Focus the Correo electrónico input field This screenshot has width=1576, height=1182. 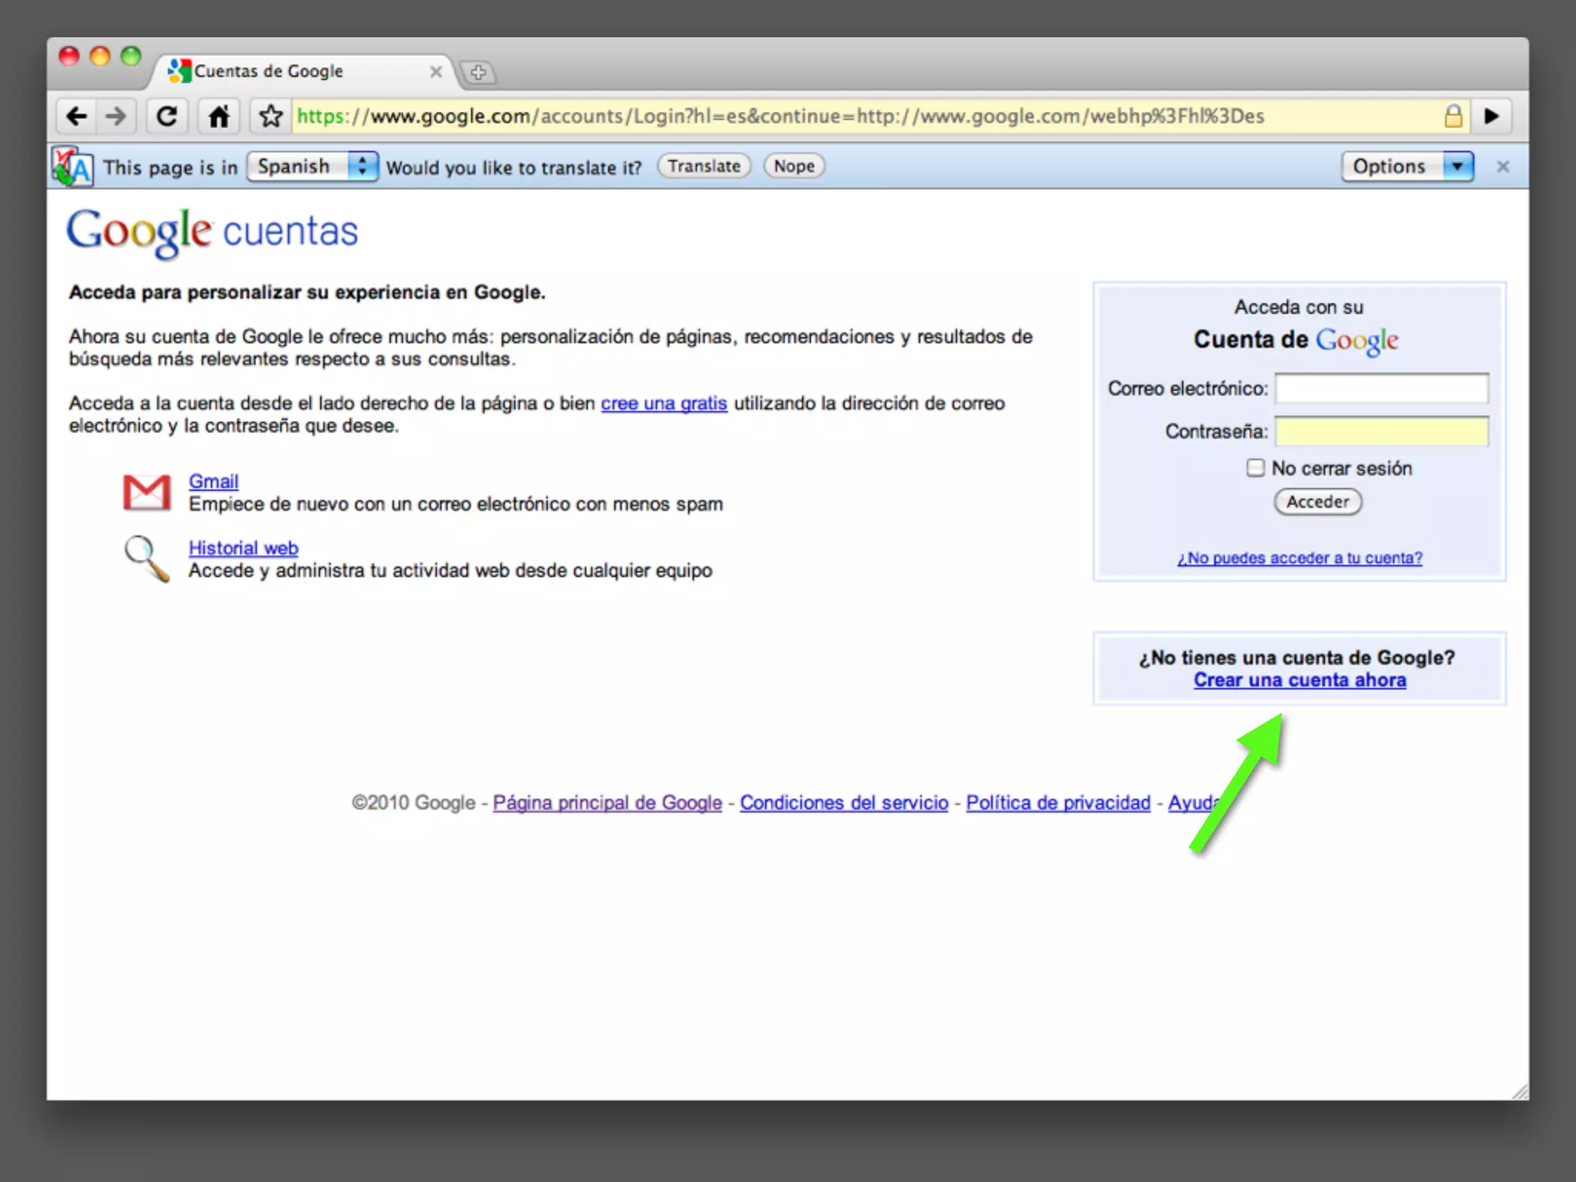coord(1381,388)
